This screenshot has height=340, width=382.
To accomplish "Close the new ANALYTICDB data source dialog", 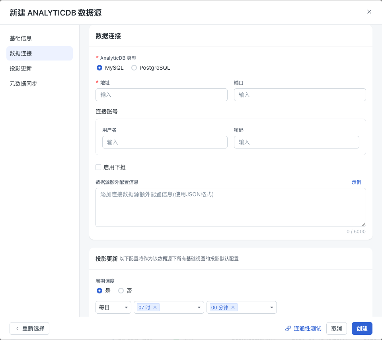I will pyautogui.click(x=369, y=12).
